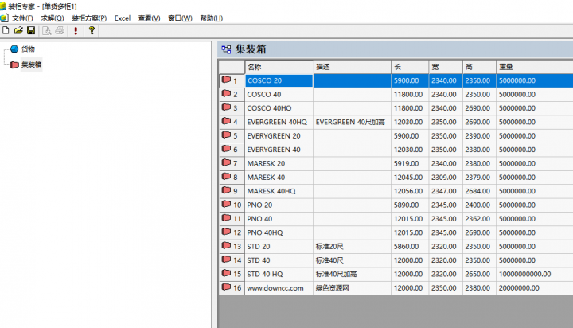The image size is (573, 328).
Task: Click the STD 40 HQ container row icon
Action: [x=226, y=273]
